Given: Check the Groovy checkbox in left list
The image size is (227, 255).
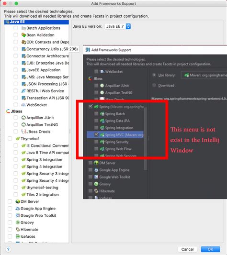Looking at the screenshot, I should click(x=10, y=222).
